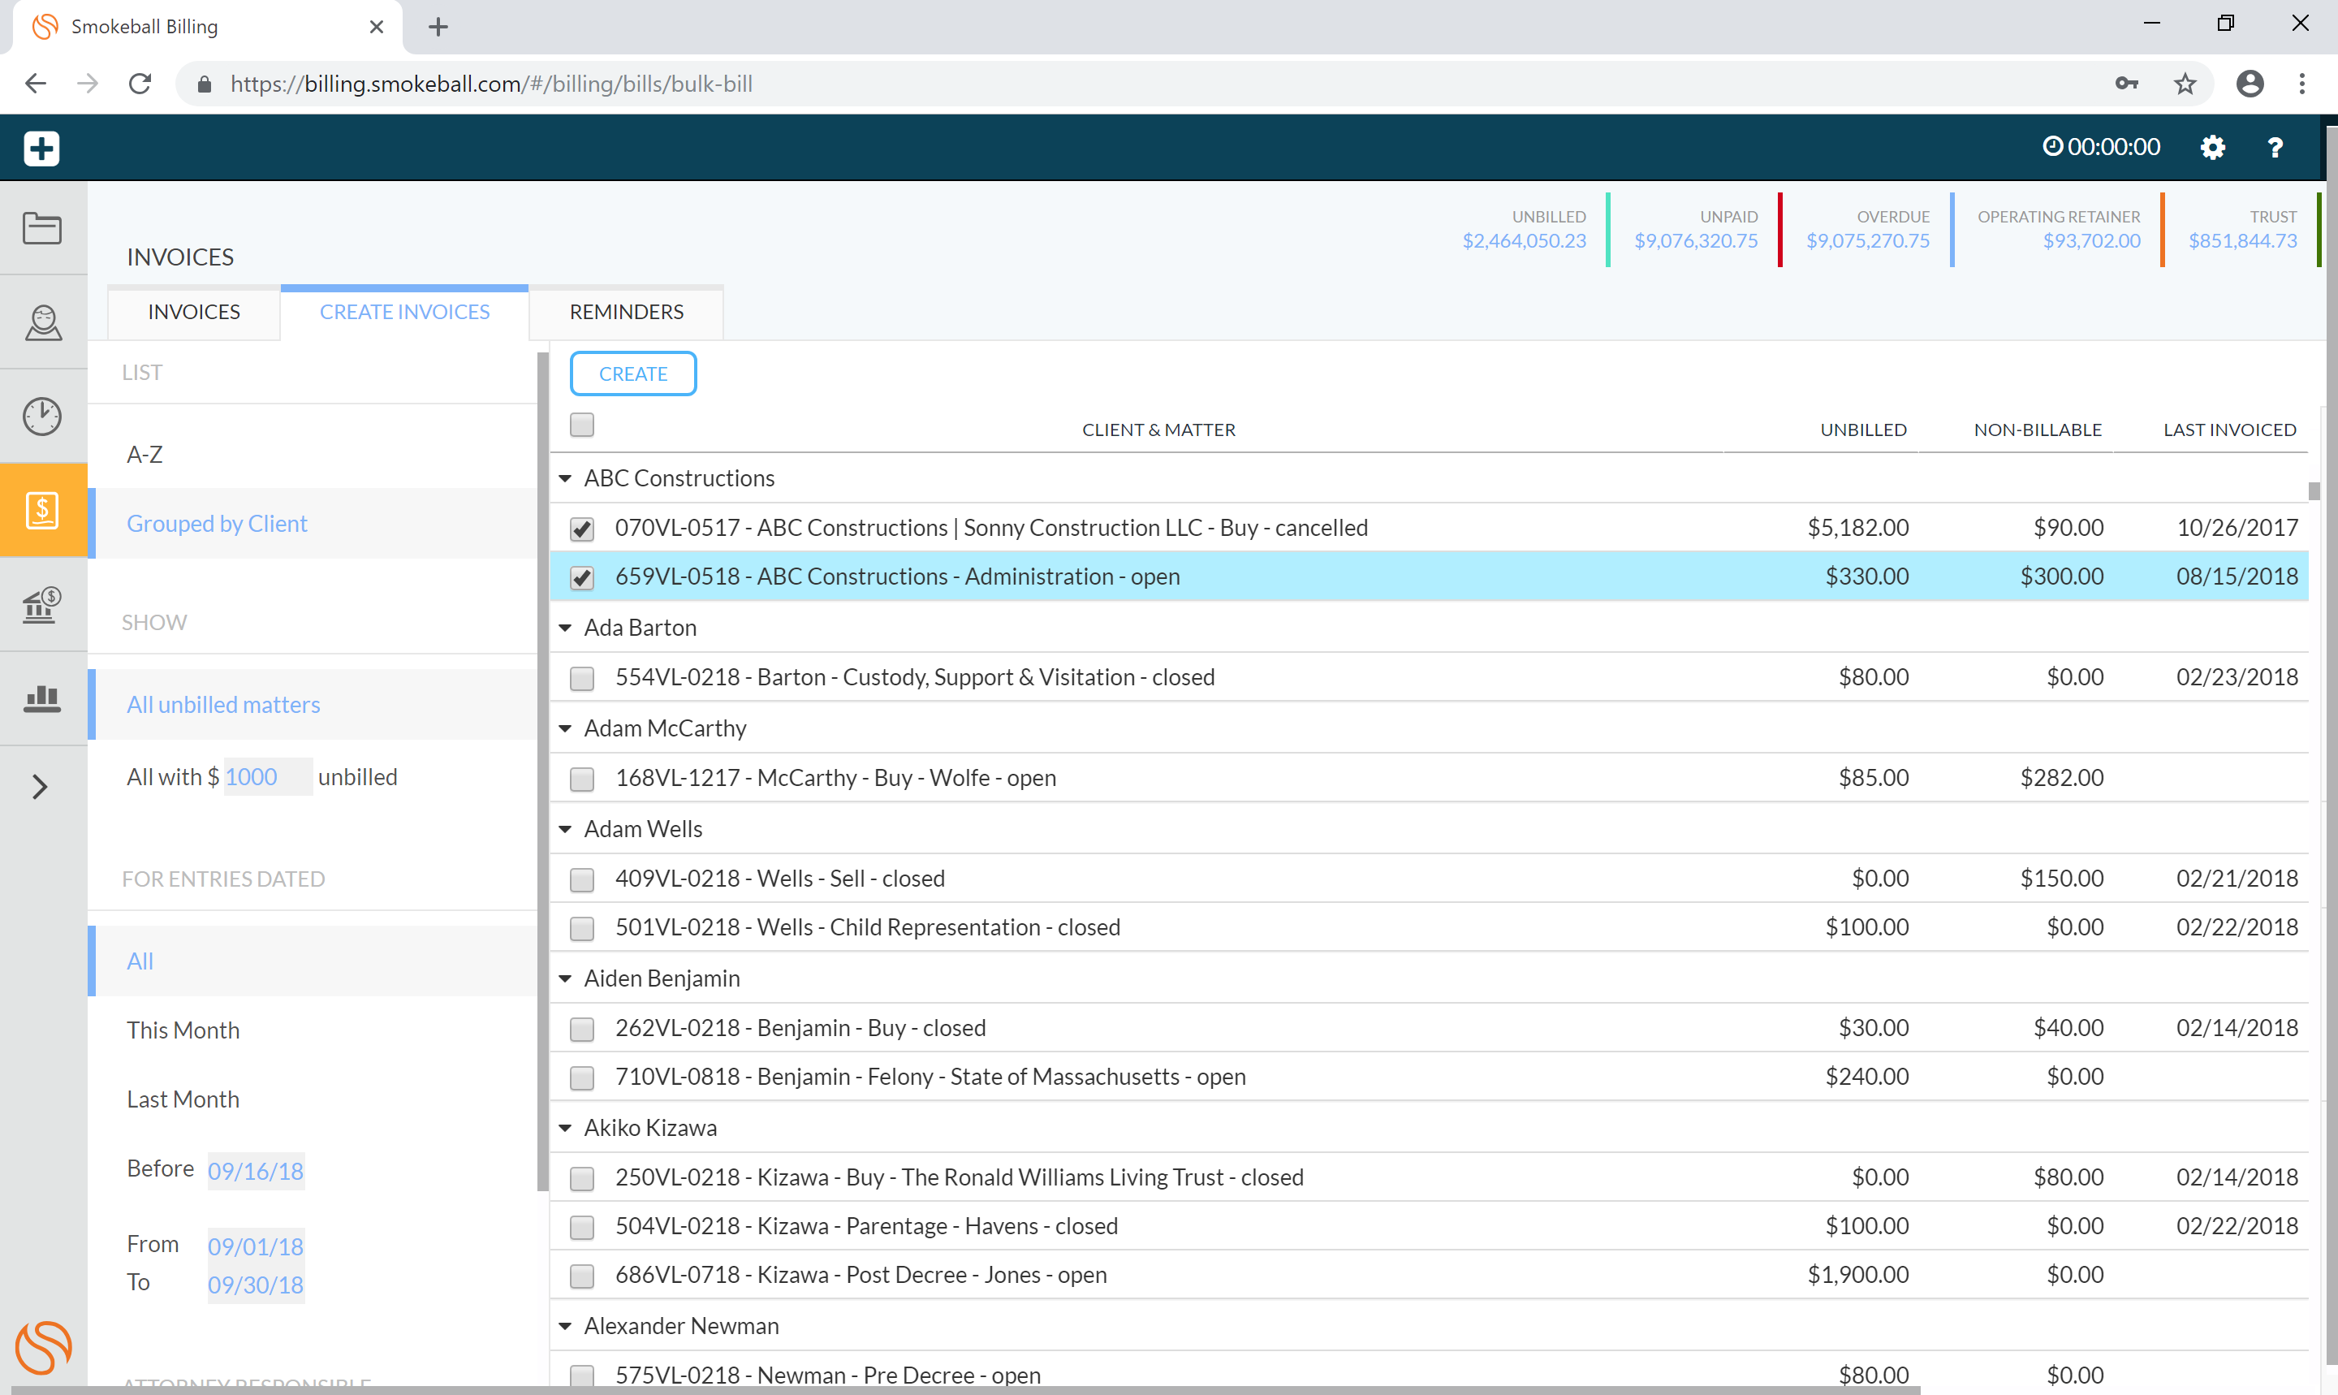Screen dimensions: 2338x1395
Task: Tick the select-all checkbox in table header
Action: 582,425
